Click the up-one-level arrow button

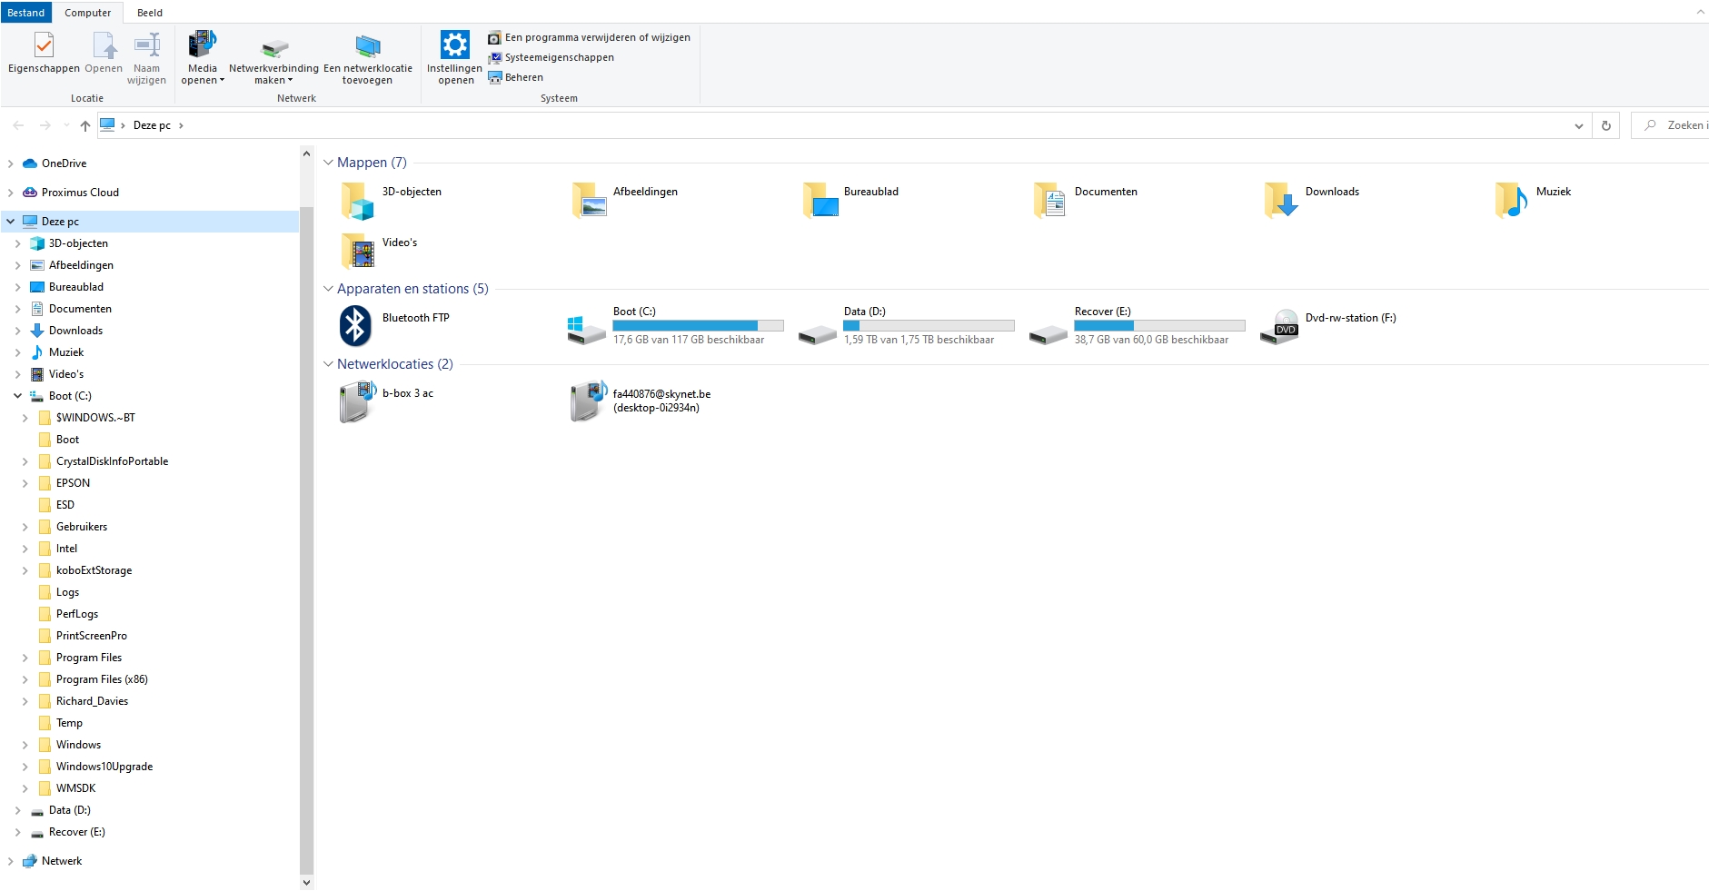(x=84, y=125)
